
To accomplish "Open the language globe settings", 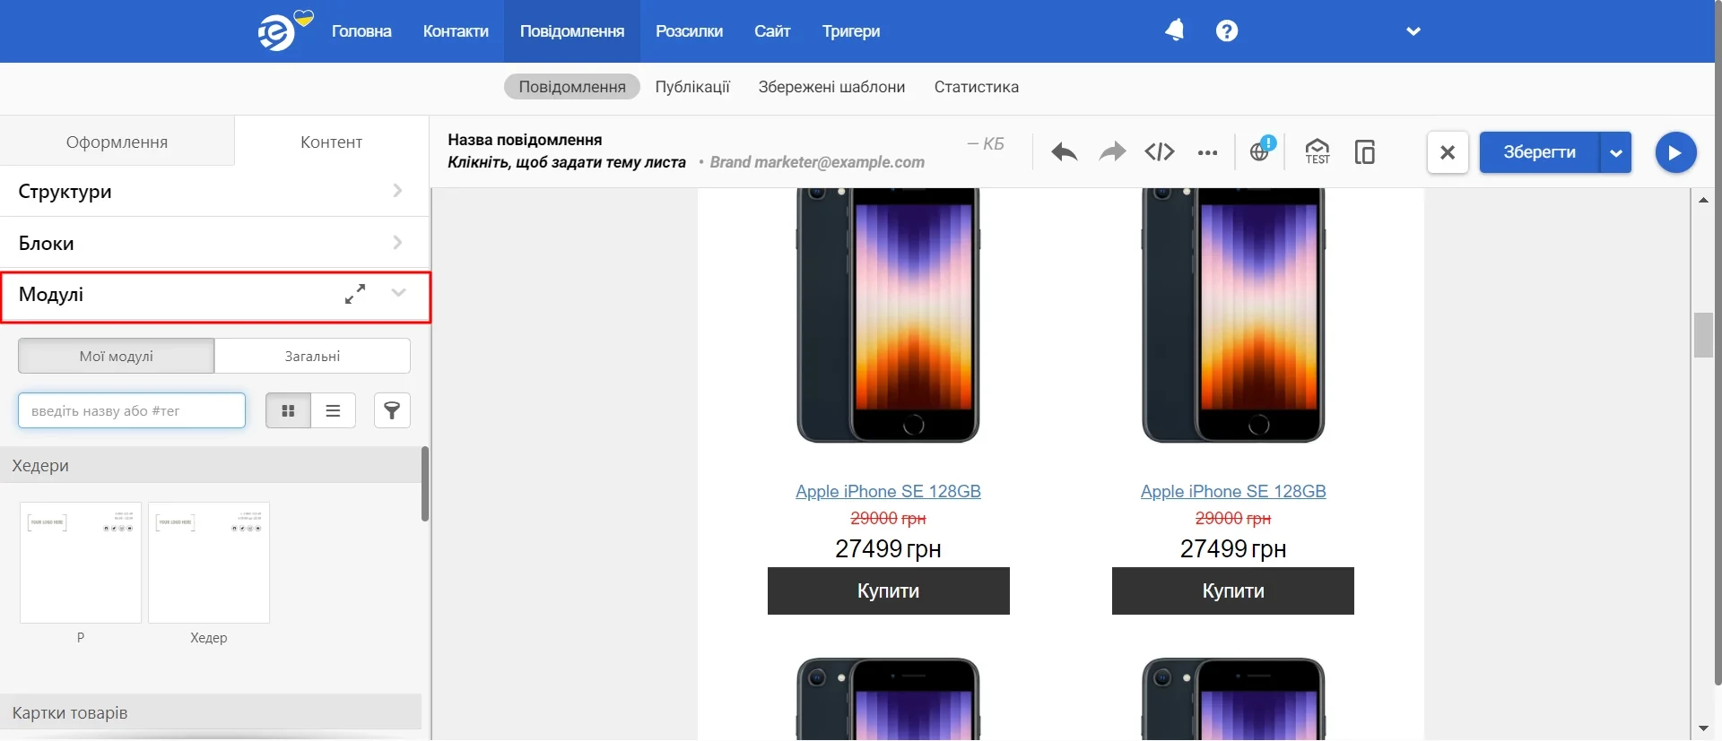I will (1261, 151).
